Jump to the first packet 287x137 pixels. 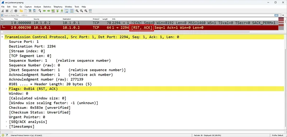(x=57, y=11)
